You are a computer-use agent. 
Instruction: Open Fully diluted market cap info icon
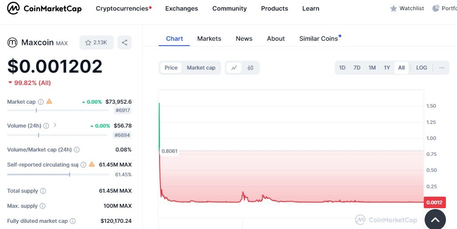pyautogui.click(x=73, y=221)
